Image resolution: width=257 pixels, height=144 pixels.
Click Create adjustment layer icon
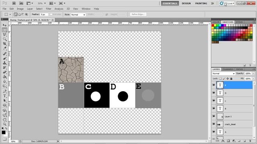(234, 141)
